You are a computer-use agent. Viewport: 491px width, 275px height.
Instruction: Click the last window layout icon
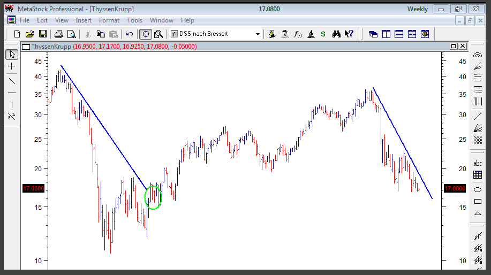coord(425,34)
